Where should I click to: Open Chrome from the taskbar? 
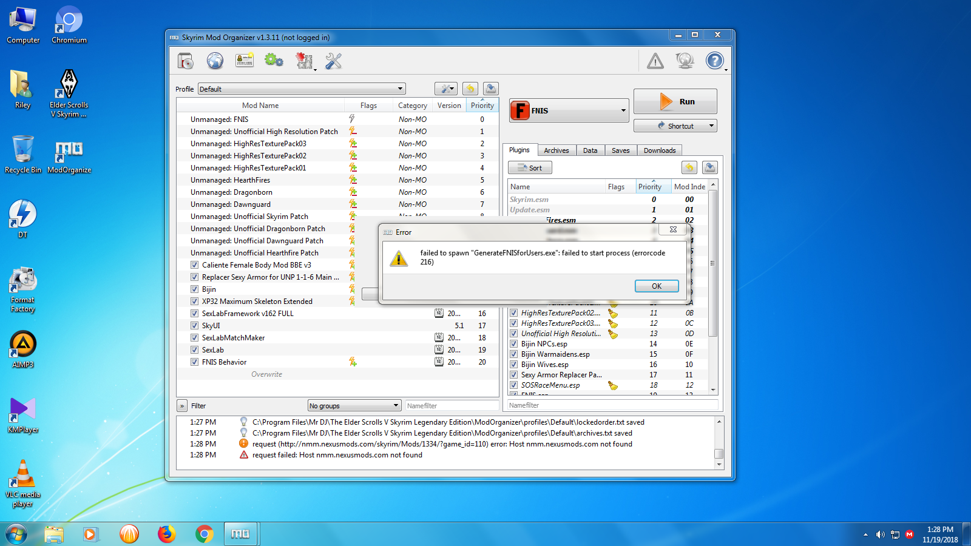pos(205,534)
